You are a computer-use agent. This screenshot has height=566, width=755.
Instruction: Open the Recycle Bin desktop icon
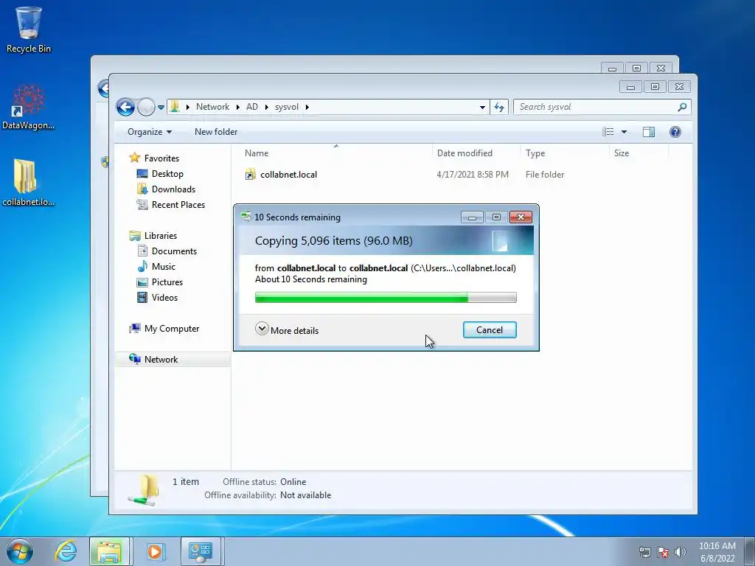(x=29, y=29)
